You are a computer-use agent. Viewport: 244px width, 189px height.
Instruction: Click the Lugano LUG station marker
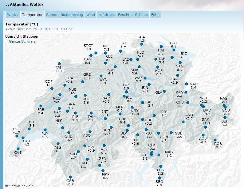pyautogui.click(x=161, y=166)
